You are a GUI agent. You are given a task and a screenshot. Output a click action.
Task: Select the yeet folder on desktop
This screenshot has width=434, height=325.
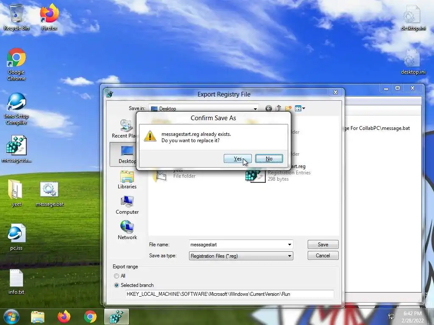click(17, 193)
